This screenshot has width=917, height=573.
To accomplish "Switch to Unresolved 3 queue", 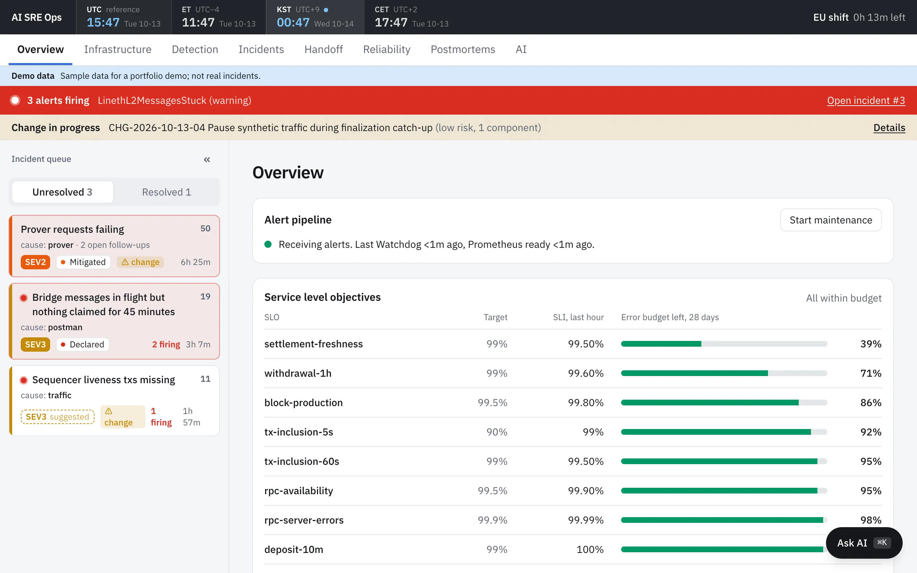I will pyautogui.click(x=63, y=192).
